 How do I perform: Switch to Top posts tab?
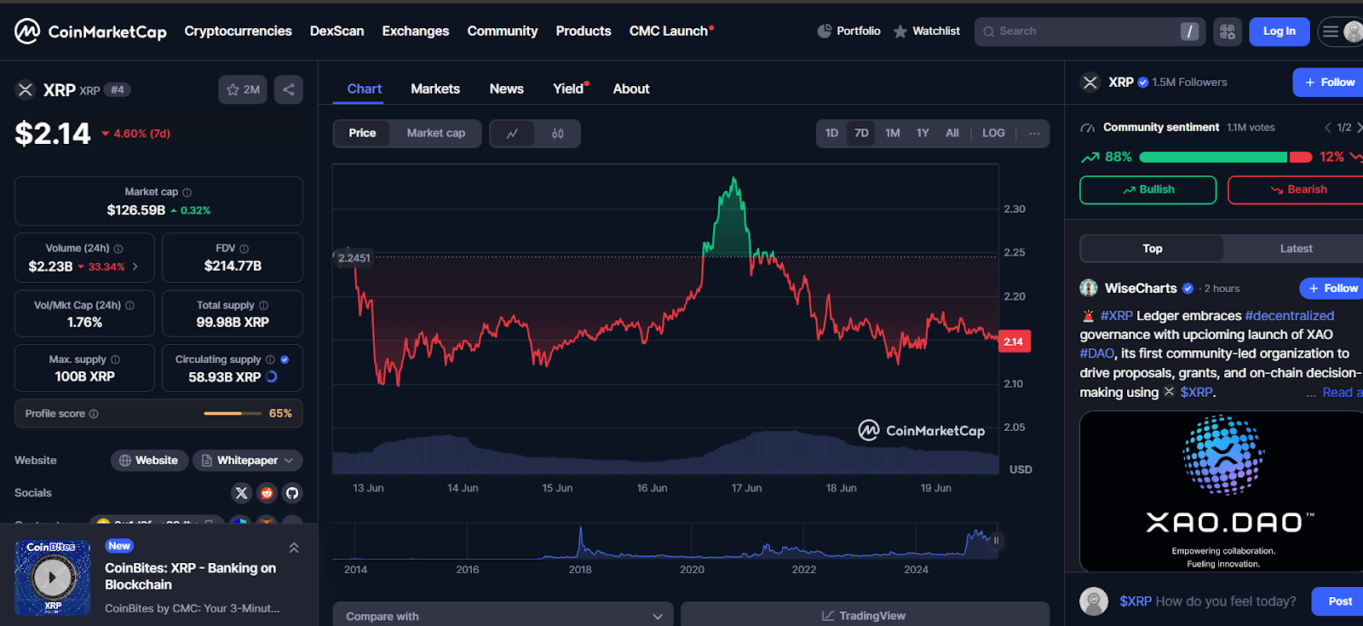[1152, 249]
